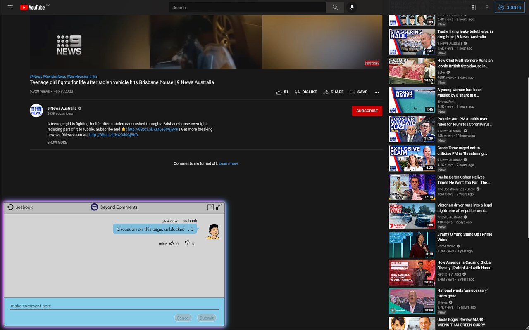
Task: Open 'Tradie fixing leaky toilet' video title
Action: pos(465,34)
